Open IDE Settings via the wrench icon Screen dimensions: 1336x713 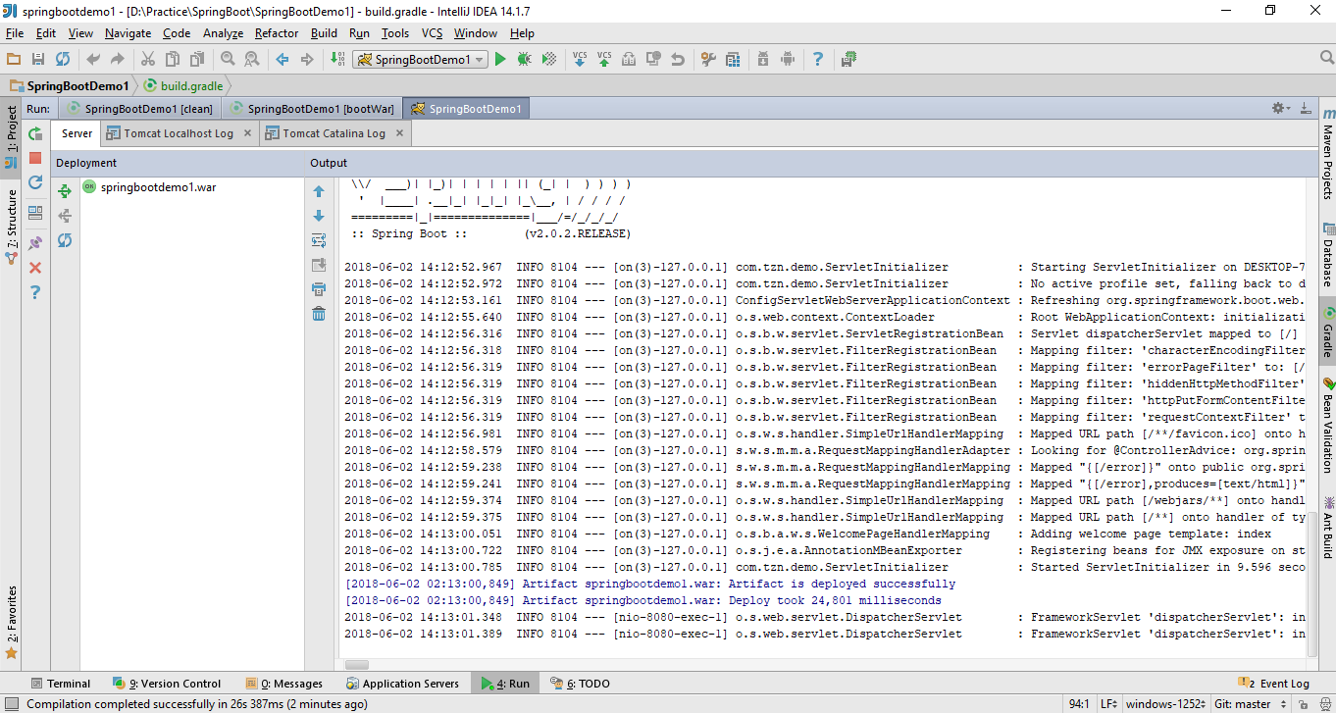pyautogui.click(x=708, y=59)
